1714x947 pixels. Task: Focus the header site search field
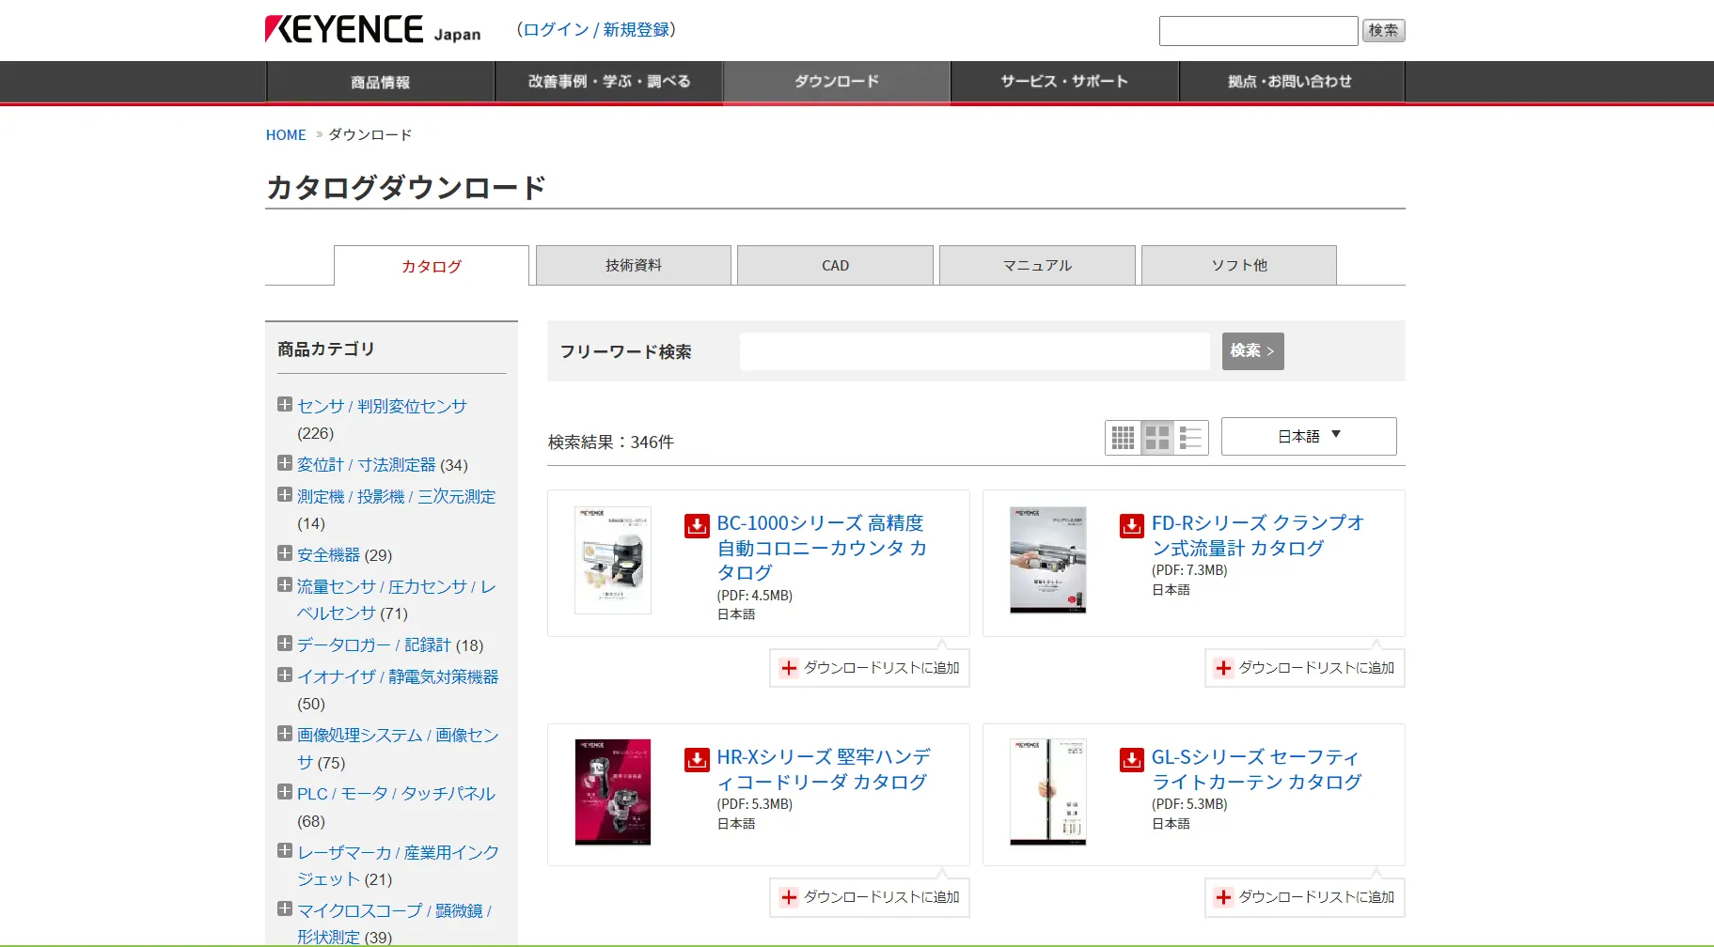(1258, 31)
